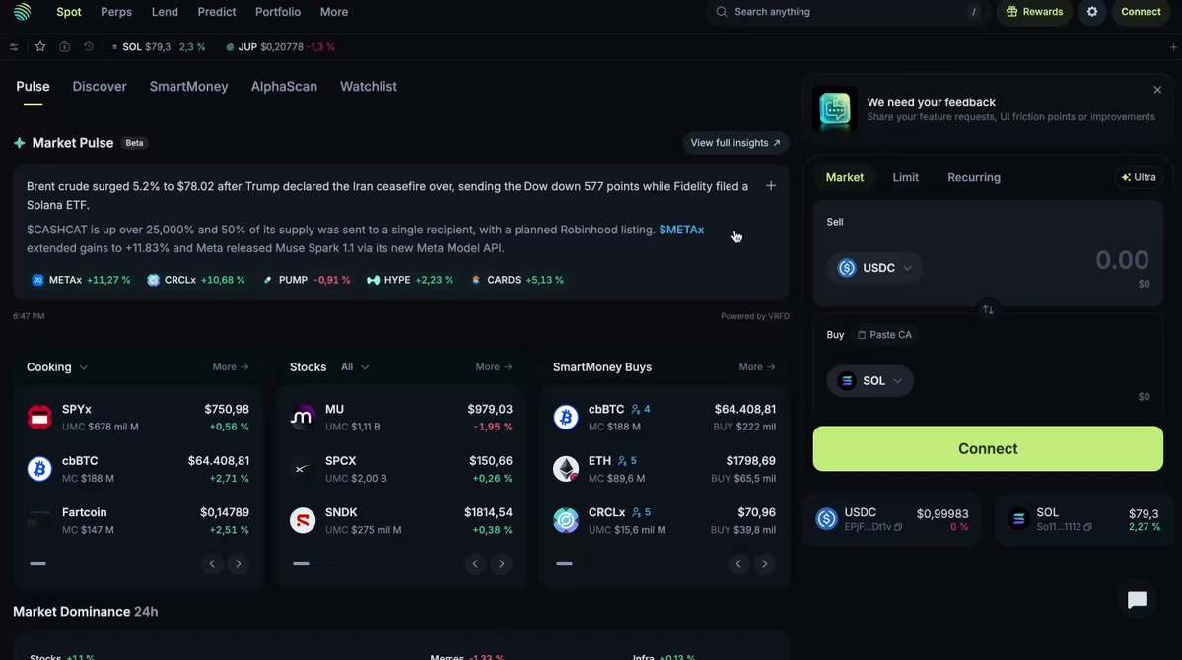Screen dimensions: 1182x660
Task: Select the Market order tab
Action: coord(844,177)
